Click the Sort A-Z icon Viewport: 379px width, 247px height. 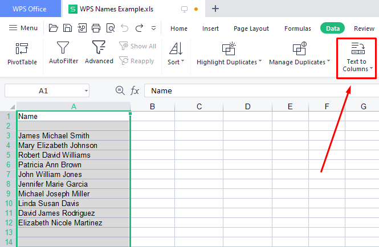click(176, 48)
